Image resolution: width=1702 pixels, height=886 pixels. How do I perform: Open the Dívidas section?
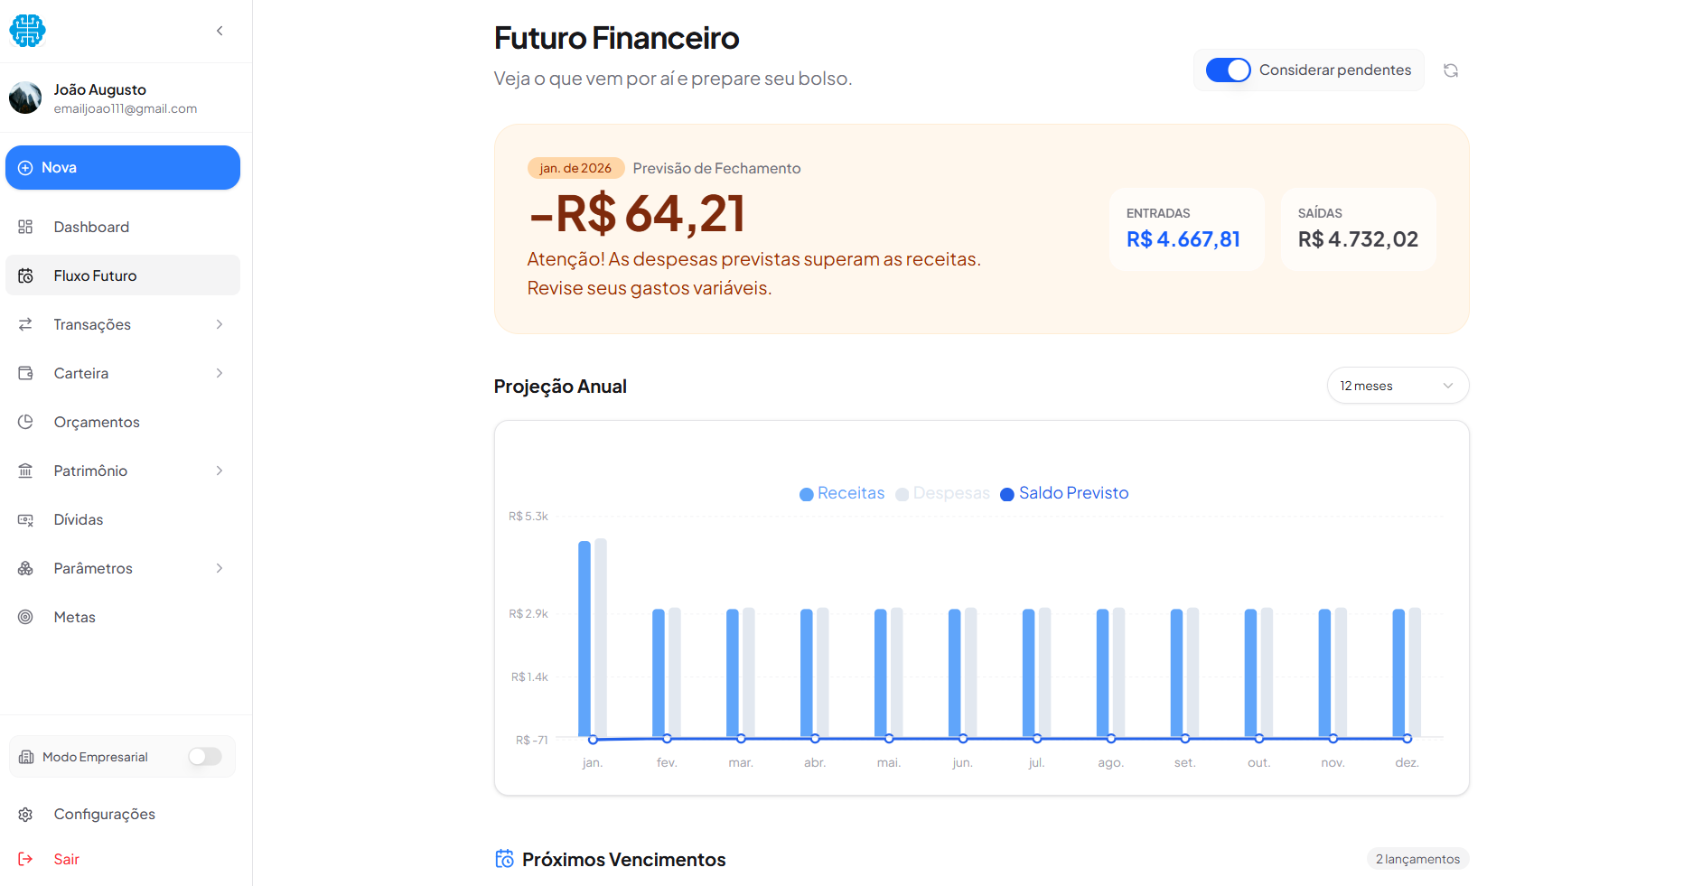[x=78, y=519]
